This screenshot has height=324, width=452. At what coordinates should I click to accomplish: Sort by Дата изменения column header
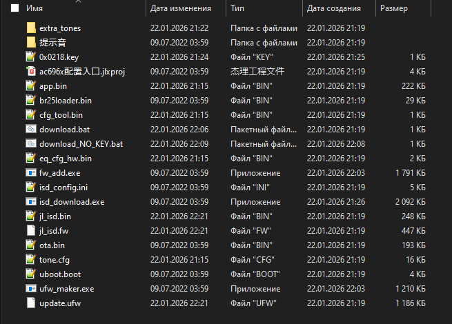pyautogui.click(x=181, y=9)
